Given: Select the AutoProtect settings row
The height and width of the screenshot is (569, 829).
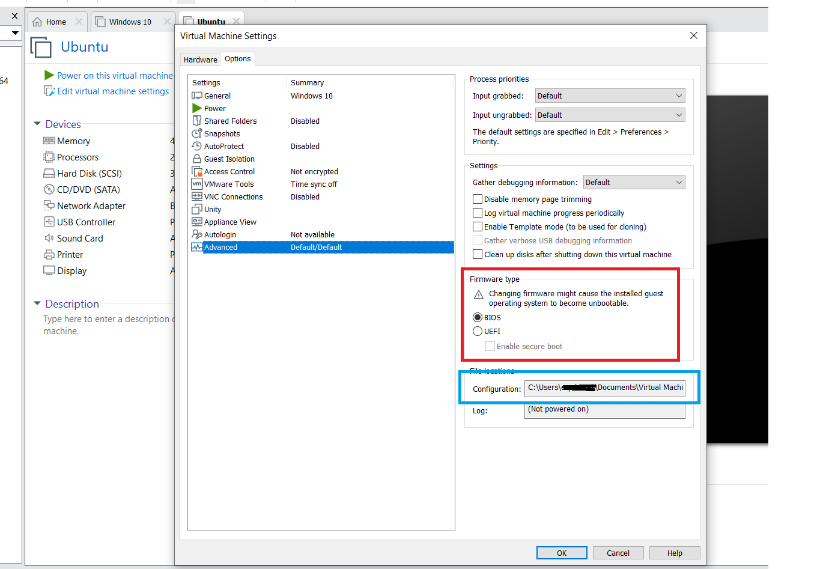Looking at the screenshot, I should click(321, 146).
